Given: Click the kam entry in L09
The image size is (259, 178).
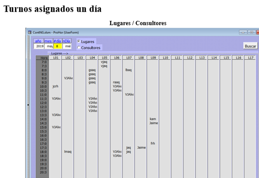Looking at the screenshot, I should pyautogui.click(x=153, y=119).
